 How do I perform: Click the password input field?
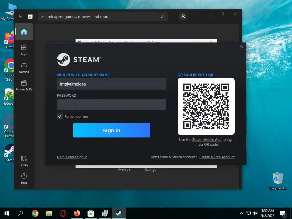click(x=111, y=104)
